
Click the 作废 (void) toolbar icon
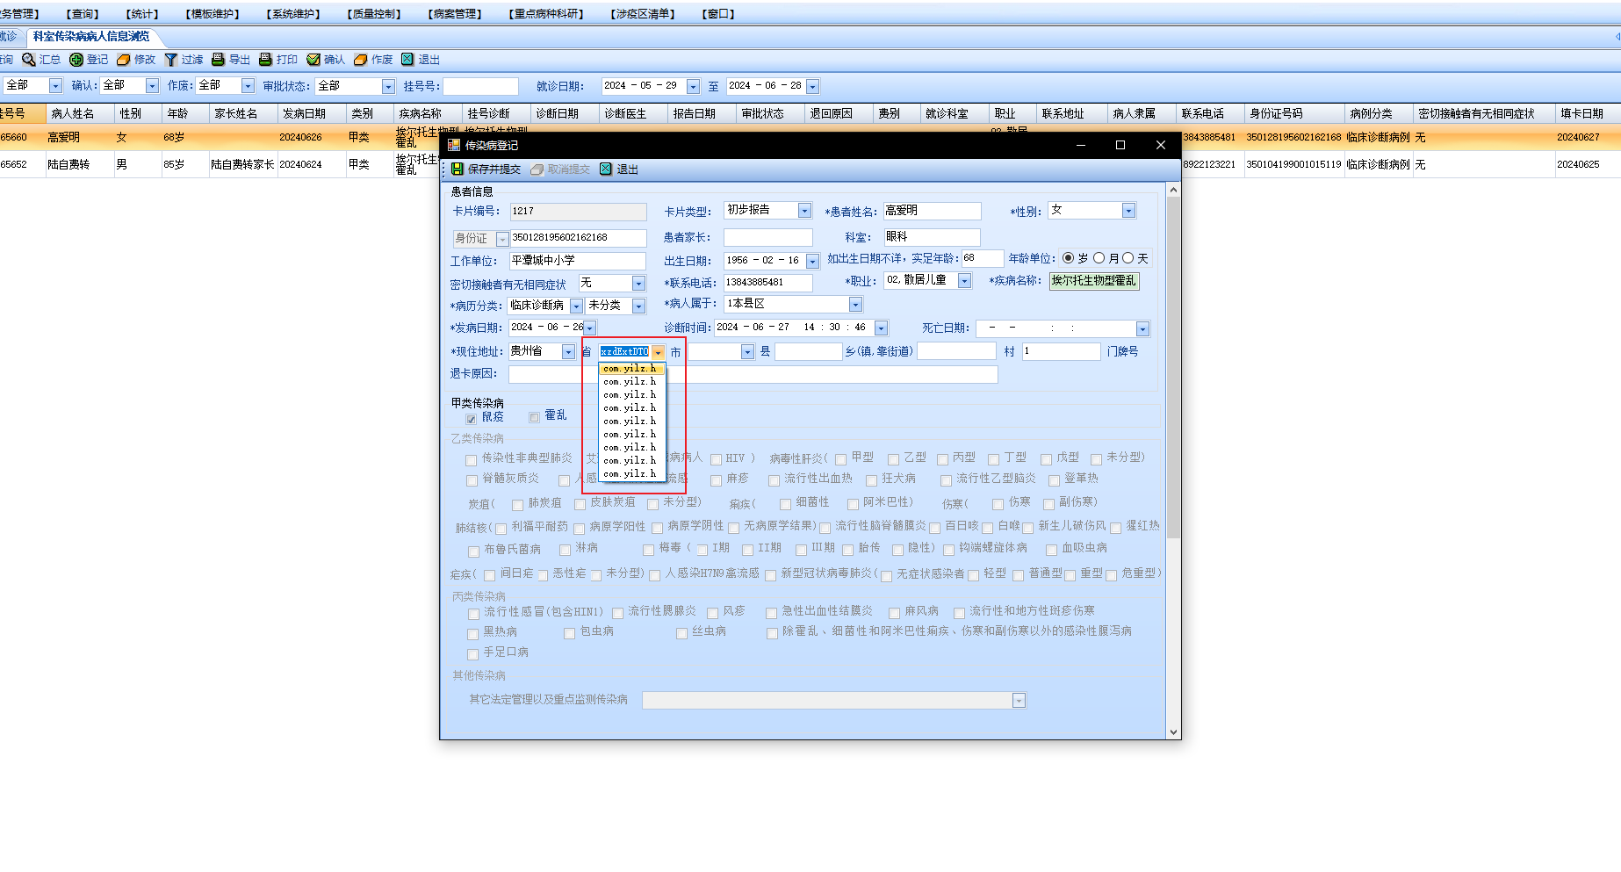point(373,60)
